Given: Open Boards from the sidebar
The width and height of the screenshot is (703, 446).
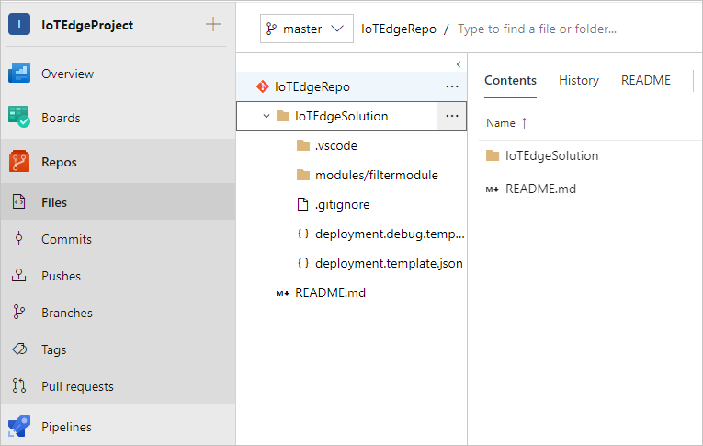Looking at the screenshot, I should pos(60,118).
